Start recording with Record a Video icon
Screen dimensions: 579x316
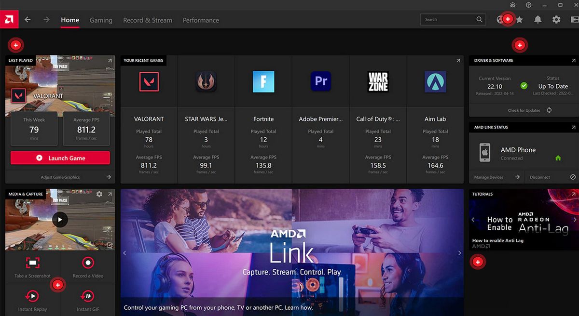click(88, 263)
